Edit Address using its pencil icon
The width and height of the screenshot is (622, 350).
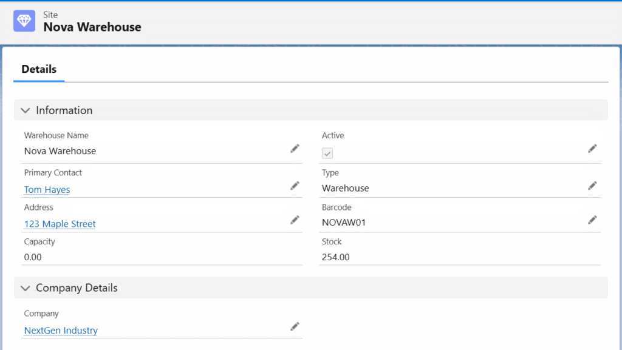pyautogui.click(x=295, y=220)
